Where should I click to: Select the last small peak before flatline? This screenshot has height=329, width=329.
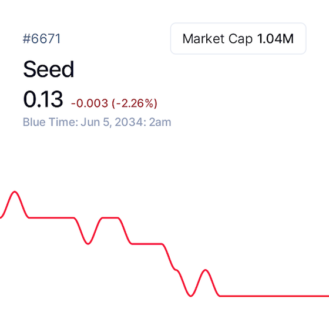coord(205,270)
